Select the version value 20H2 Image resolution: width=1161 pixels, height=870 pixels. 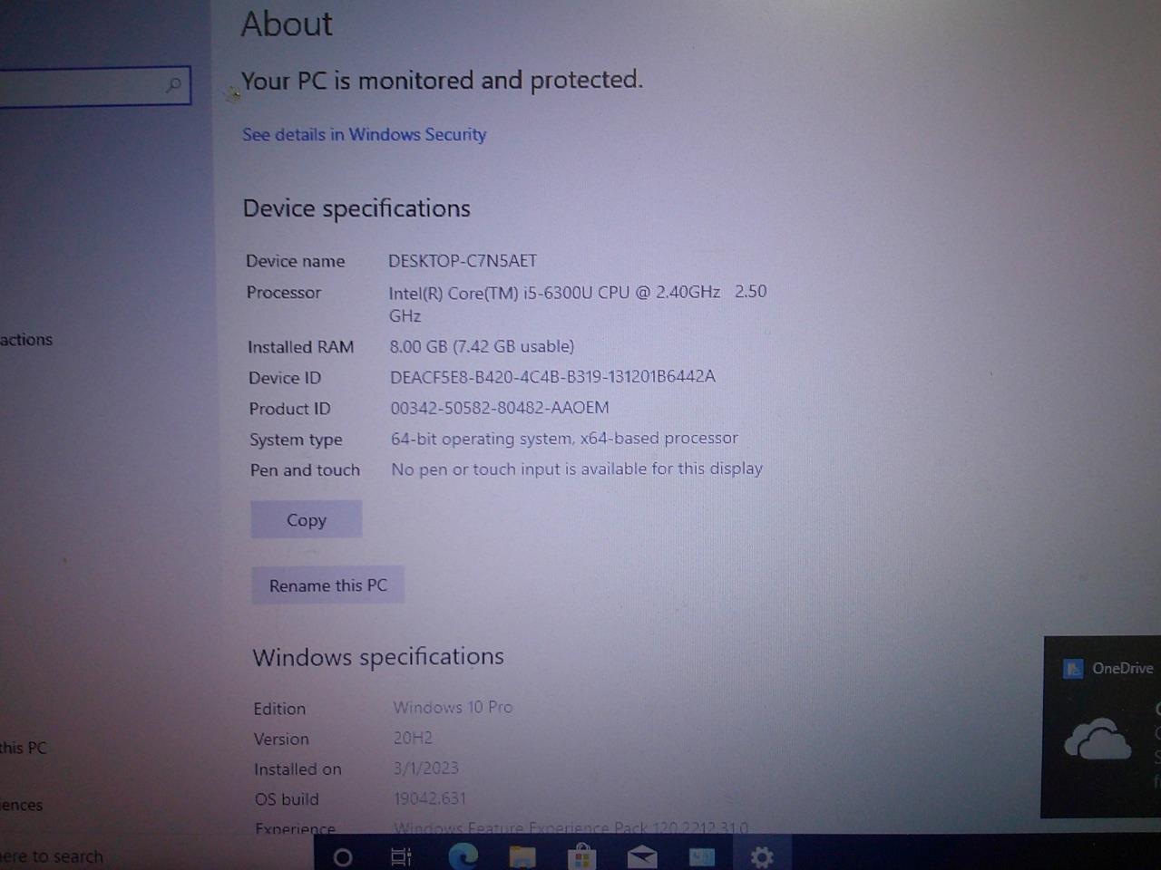413,738
